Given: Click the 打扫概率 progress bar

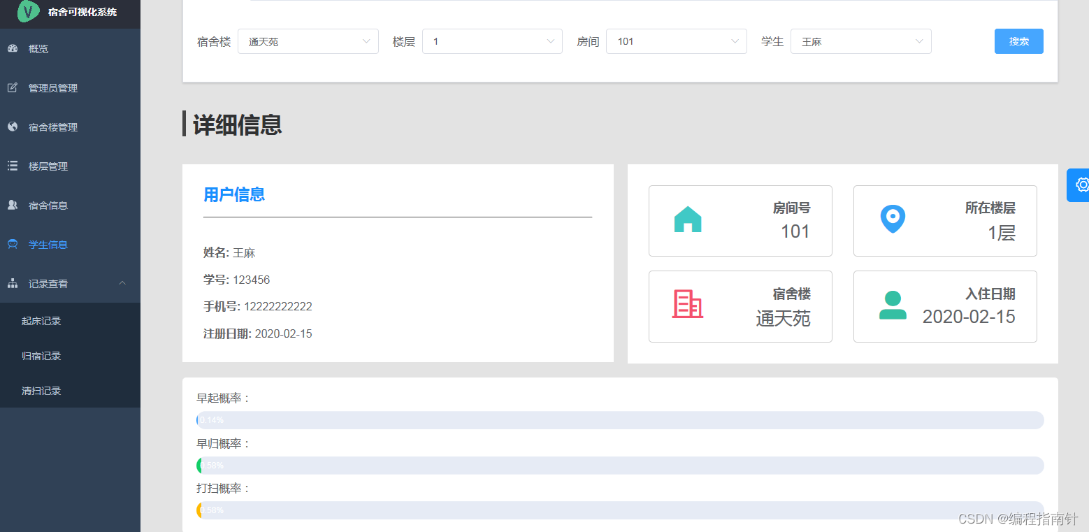Looking at the screenshot, I should click(620, 510).
